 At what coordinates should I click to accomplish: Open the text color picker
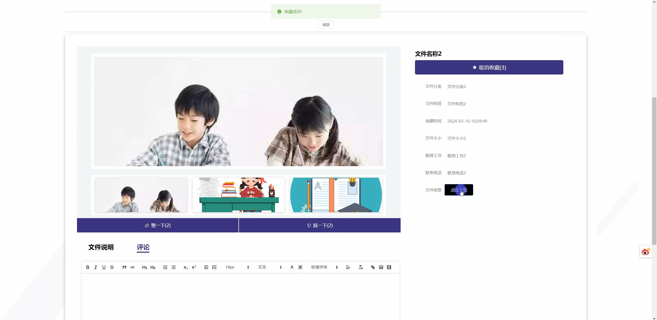pyautogui.click(x=292, y=267)
